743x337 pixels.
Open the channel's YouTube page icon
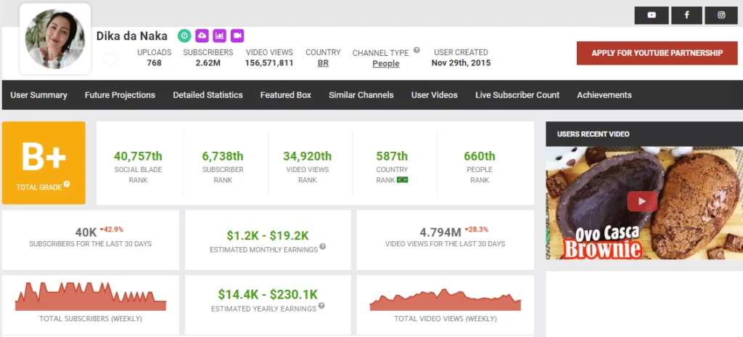coord(651,15)
